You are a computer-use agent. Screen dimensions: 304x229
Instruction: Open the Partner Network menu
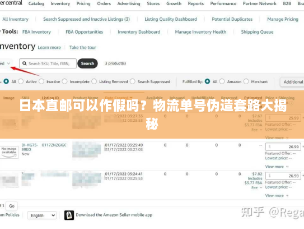point(260,4)
